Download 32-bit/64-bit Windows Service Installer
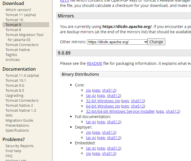 pos(120,111)
